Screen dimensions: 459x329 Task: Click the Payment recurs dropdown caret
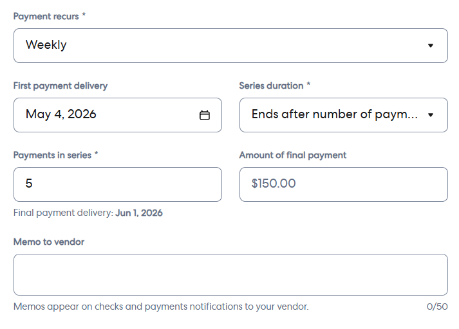click(430, 46)
